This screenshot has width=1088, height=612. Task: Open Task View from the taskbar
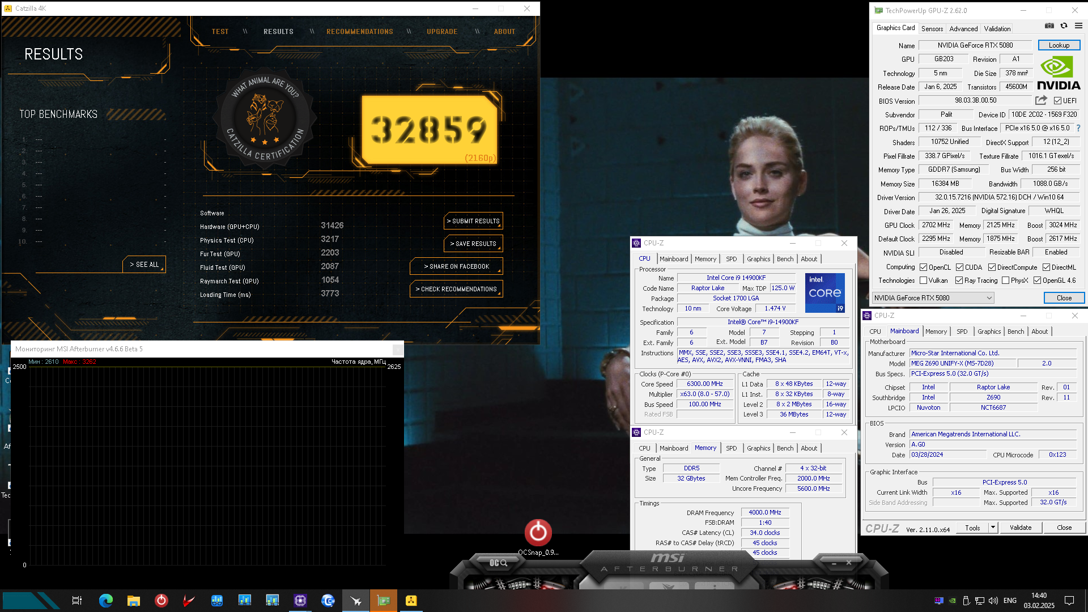77,600
